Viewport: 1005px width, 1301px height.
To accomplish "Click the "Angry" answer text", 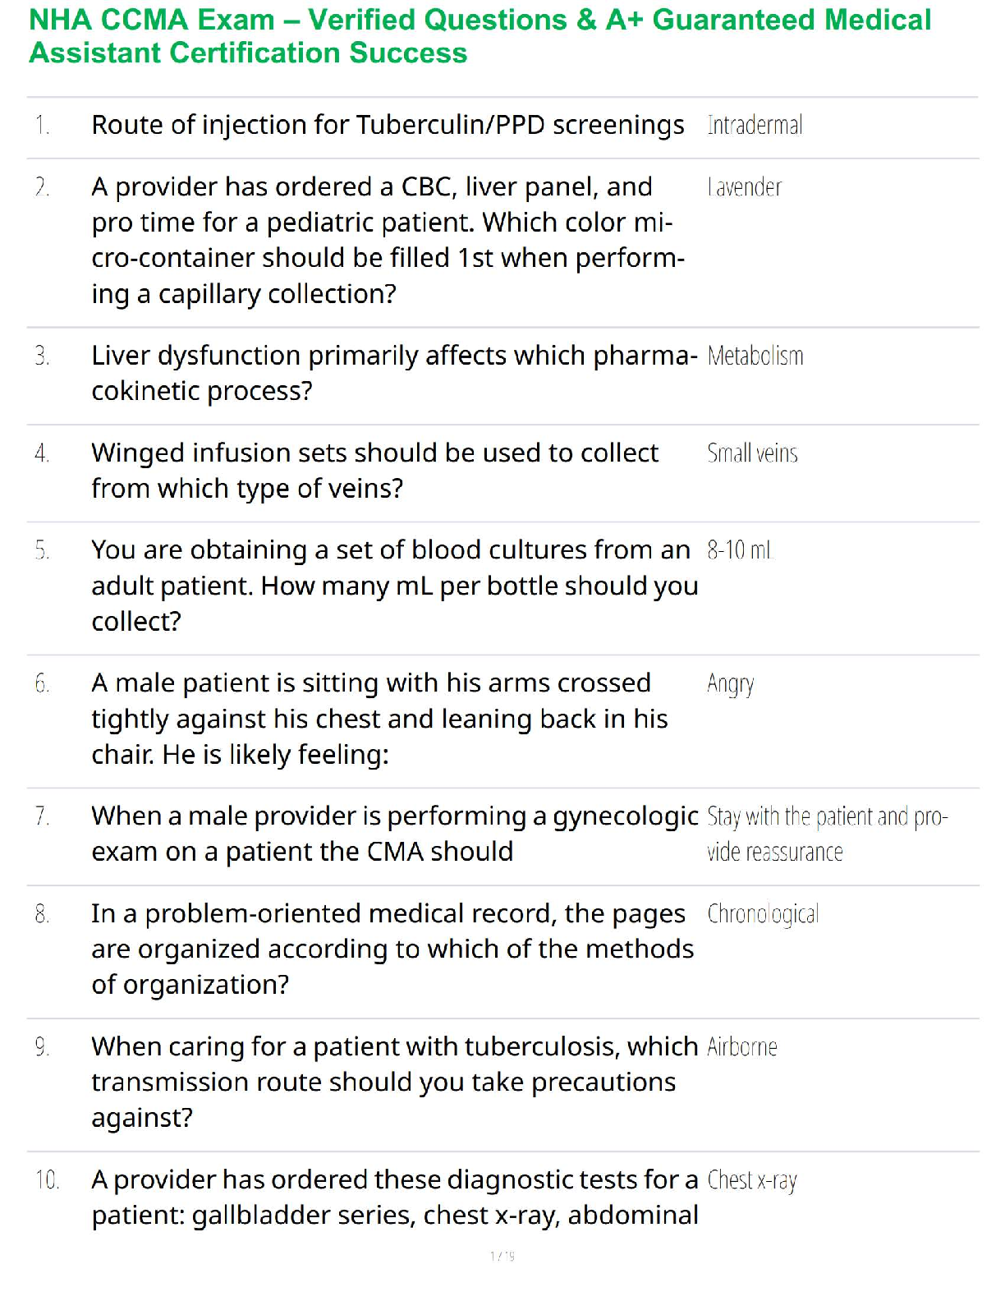I will point(730,684).
